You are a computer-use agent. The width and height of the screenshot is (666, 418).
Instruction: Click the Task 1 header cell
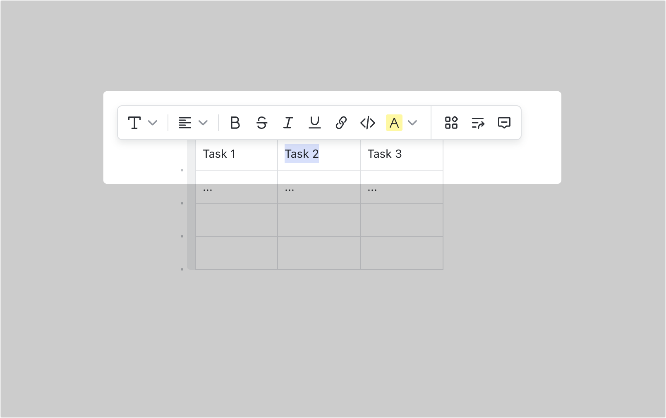(219, 154)
